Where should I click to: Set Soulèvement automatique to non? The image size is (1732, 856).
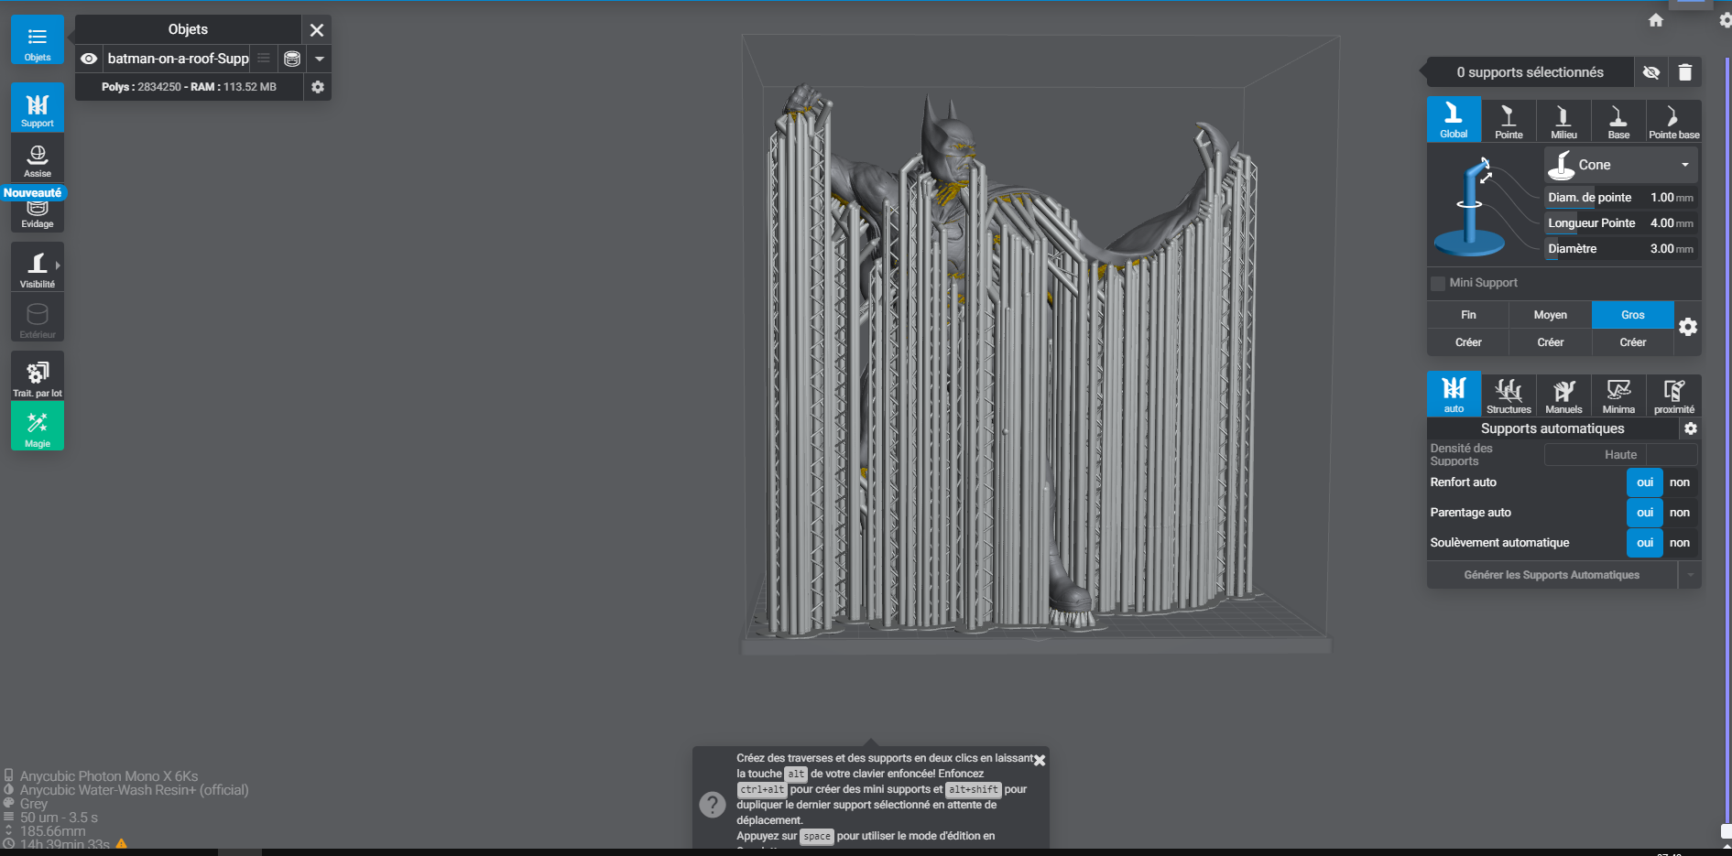pyautogui.click(x=1680, y=543)
